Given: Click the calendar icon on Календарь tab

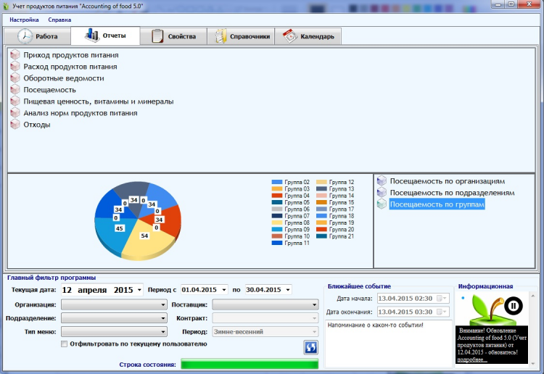Looking at the screenshot, I should tap(289, 36).
